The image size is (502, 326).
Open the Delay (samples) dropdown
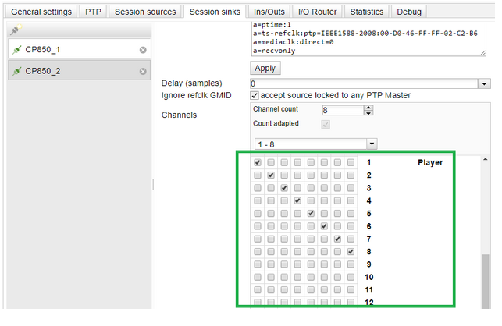tap(485, 83)
